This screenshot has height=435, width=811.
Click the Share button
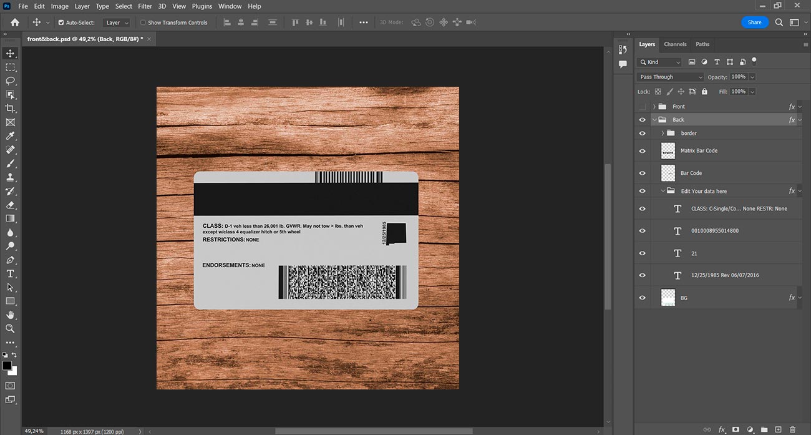tap(754, 22)
